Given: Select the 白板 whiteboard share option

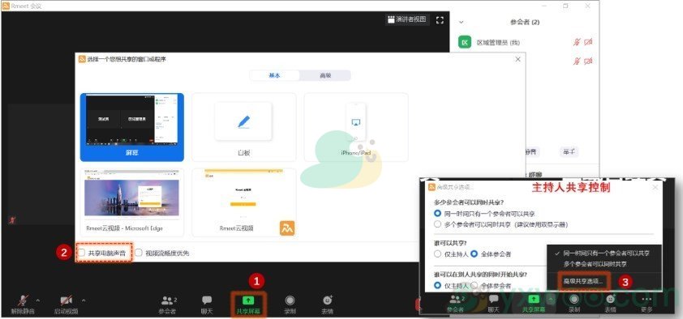Looking at the screenshot, I should [244, 127].
